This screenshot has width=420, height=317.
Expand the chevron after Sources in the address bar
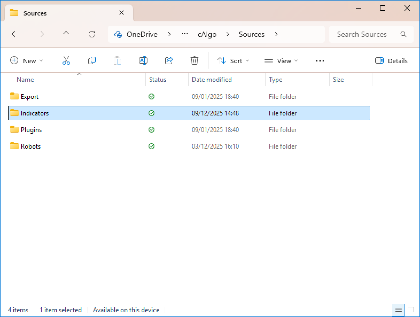276,34
